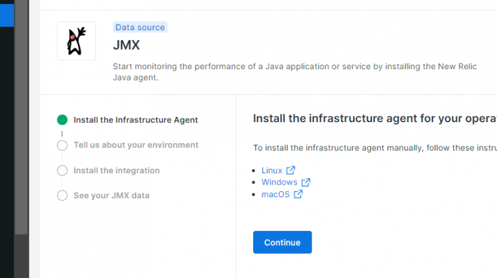The image size is (497, 278).
Task: Go to Install the integration step label
Action: pos(117,170)
